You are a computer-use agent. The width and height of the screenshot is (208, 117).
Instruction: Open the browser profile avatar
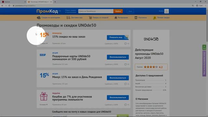click(197, 6)
